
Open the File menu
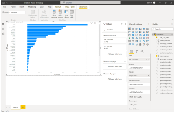(5, 7)
